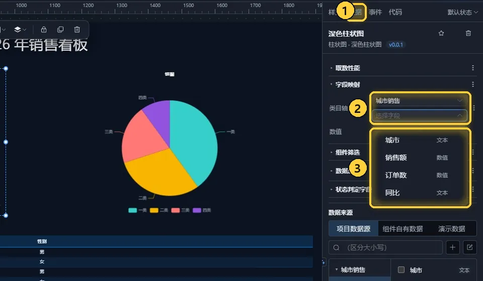Click the 饼图 chart title
This screenshot has width=483, height=281.
170,74
